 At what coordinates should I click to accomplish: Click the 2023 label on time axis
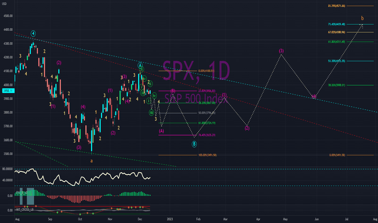[170, 219]
